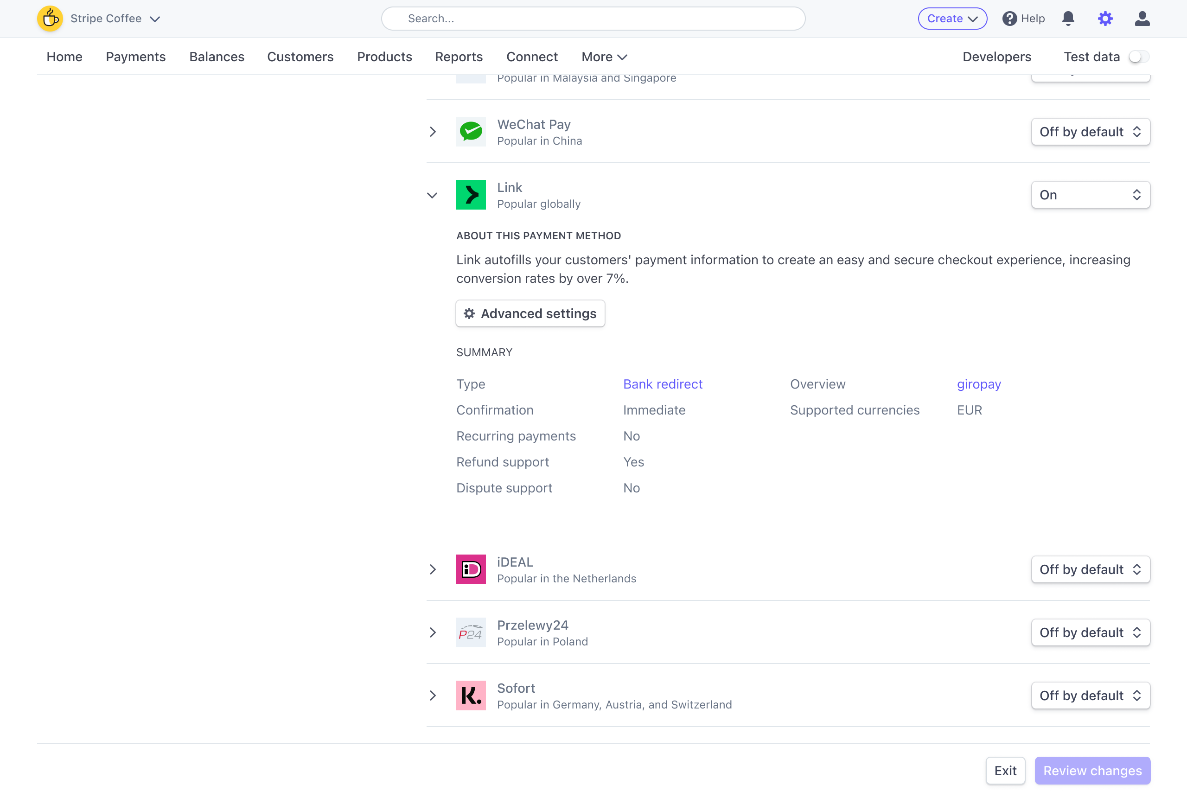The image size is (1187, 804).
Task: Click the Stripe Coffee account selector
Action: coord(101,18)
